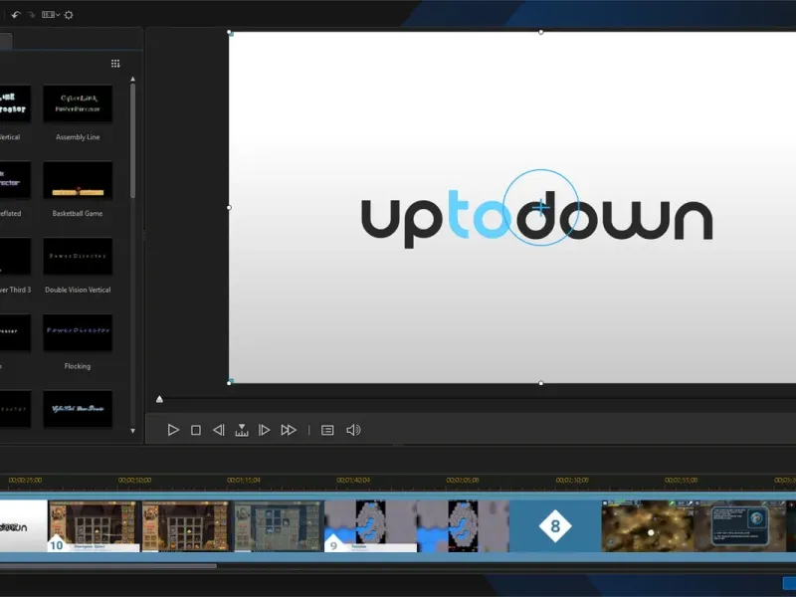Click the library vertical scrollbar thumb
This screenshot has height=597, width=796.
(x=133, y=140)
